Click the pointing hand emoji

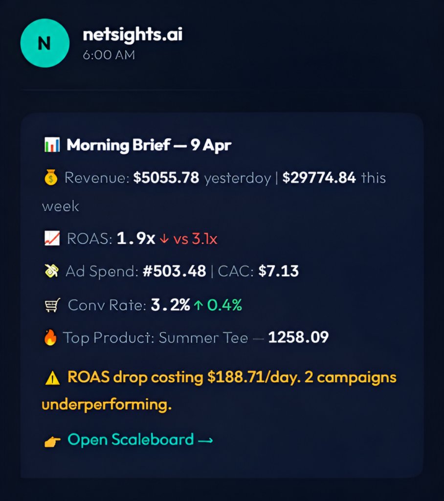[52, 442]
